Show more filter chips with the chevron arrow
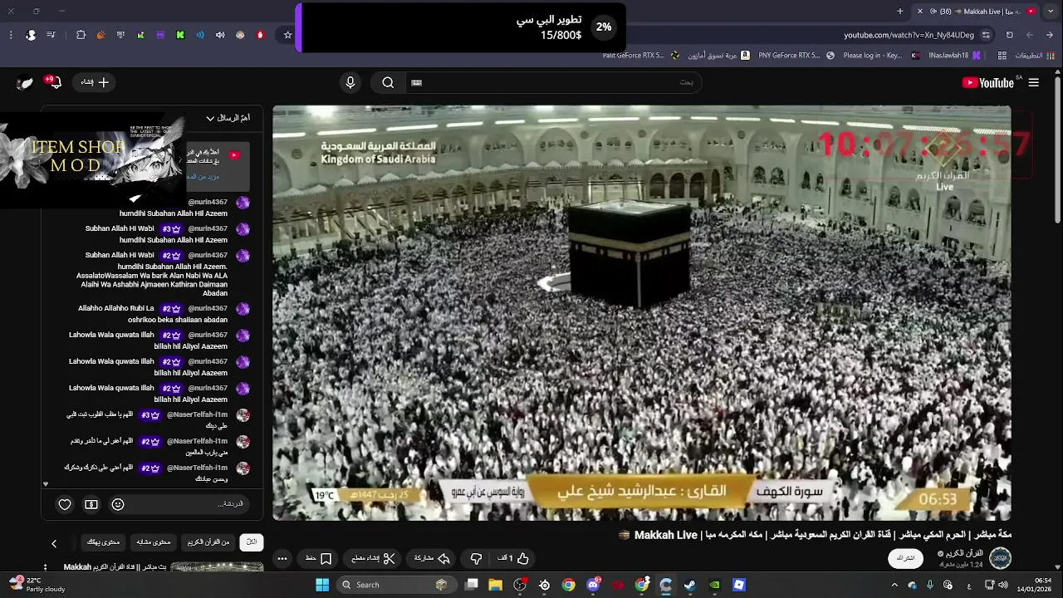 coord(54,543)
